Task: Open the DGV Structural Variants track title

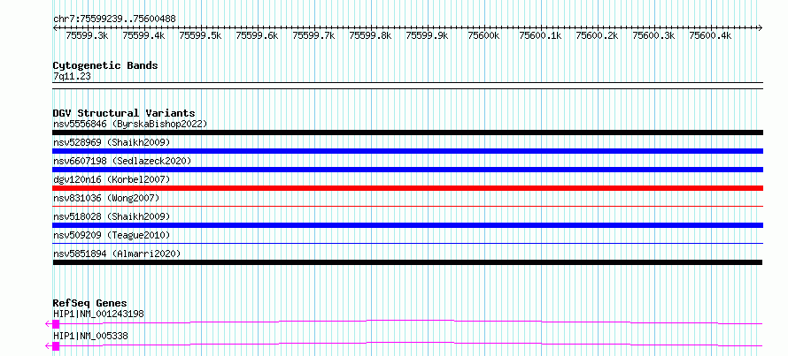Action: point(124,113)
